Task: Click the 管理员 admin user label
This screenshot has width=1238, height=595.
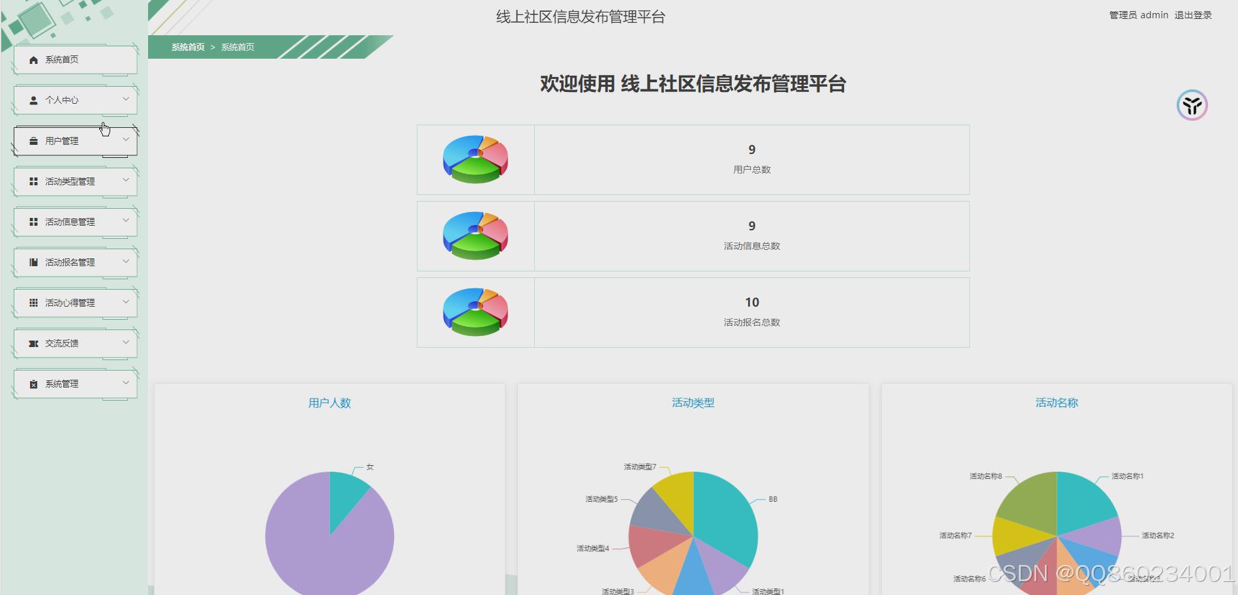Action: 1139,15
